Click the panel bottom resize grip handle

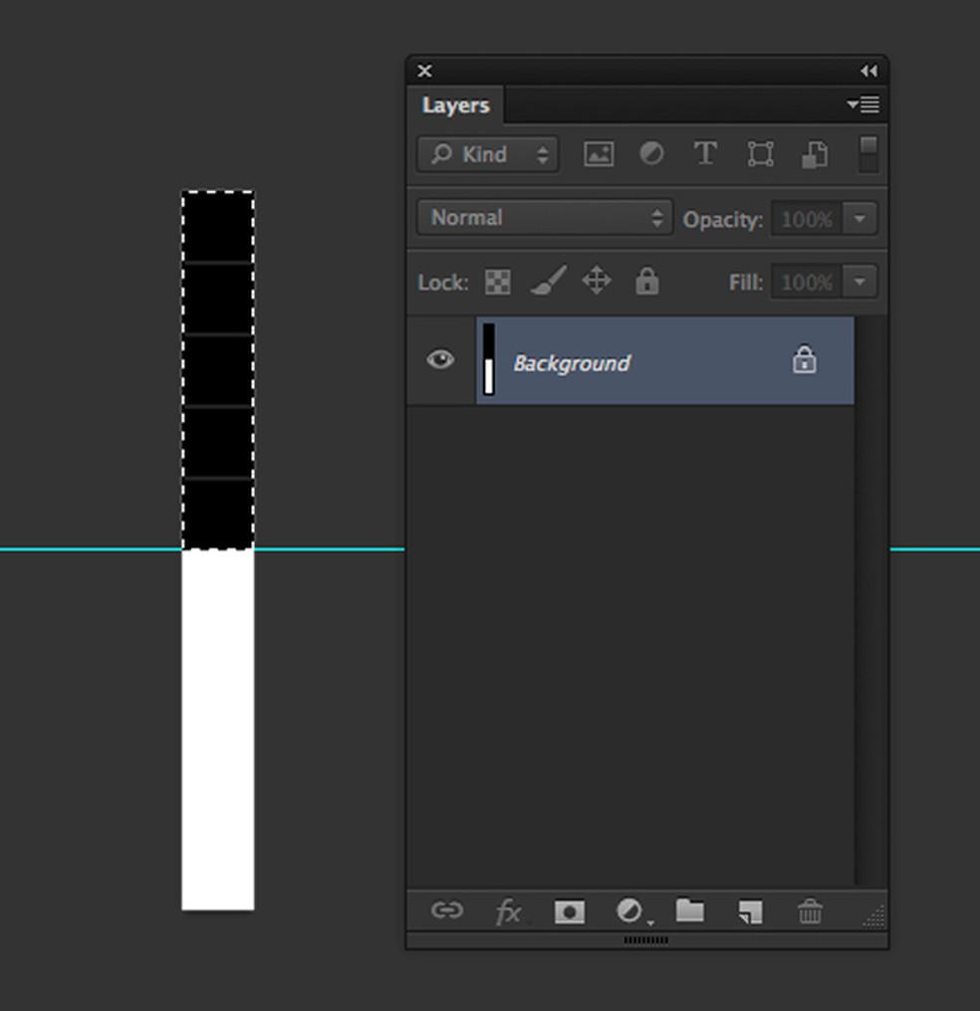[x=645, y=940]
